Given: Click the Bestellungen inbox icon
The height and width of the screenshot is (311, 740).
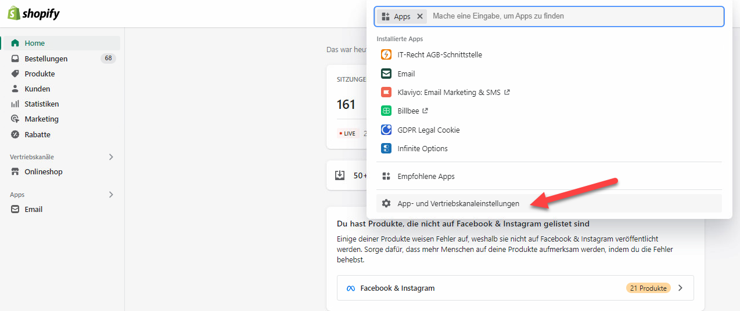Looking at the screenshot, I should [x=15, y=58].
